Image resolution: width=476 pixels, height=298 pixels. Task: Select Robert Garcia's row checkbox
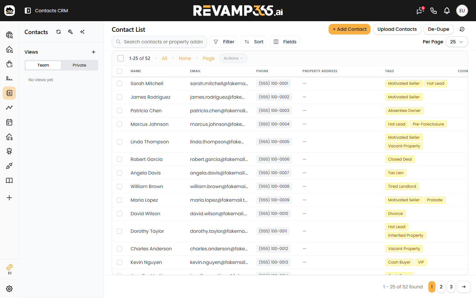point(119,159)
